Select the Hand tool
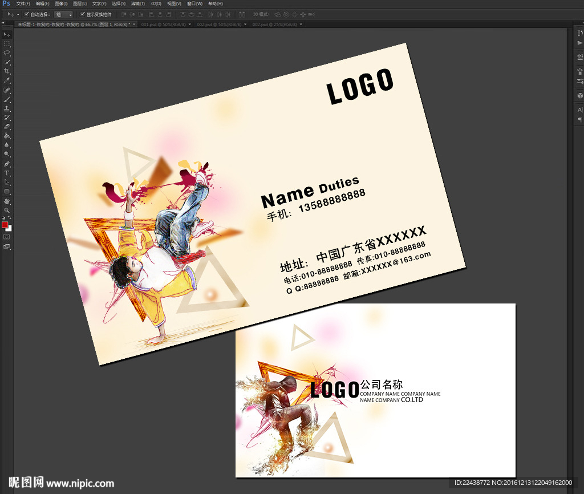The width and height of the screenshot is (584, 494). (x=7, y=201)
